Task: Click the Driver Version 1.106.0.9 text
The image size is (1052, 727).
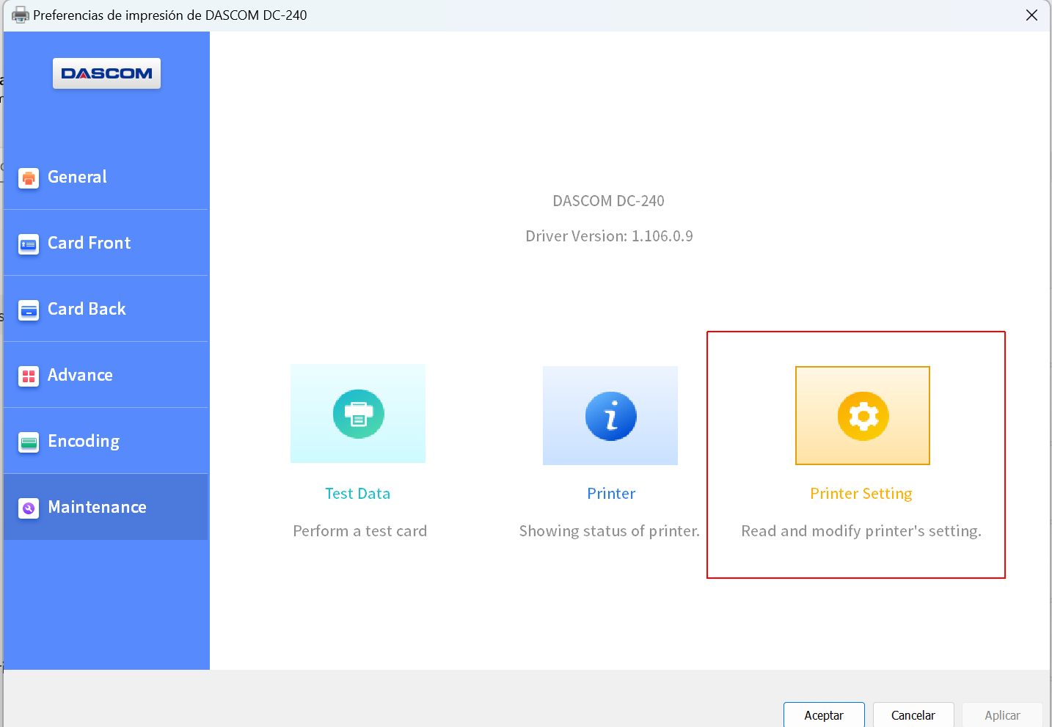Action: pos(609,236)
